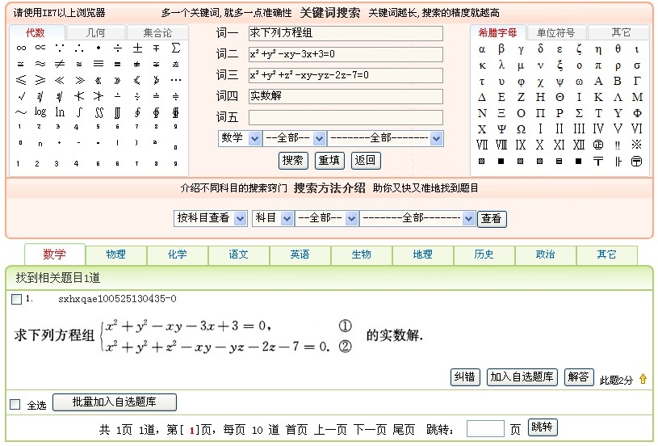Click the 重填 reset button
The height and width of the screenshot is (446, 658).
tap(329, 161)
